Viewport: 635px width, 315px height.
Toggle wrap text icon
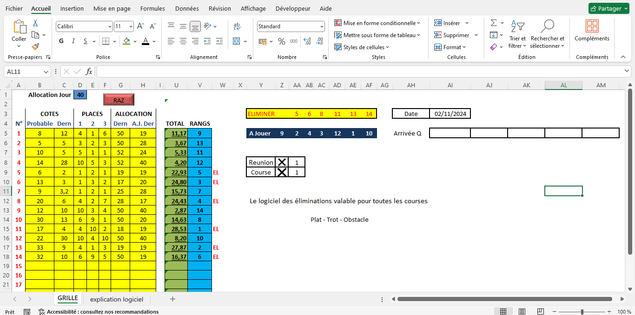pyautogui.click(x=237, y=26)
